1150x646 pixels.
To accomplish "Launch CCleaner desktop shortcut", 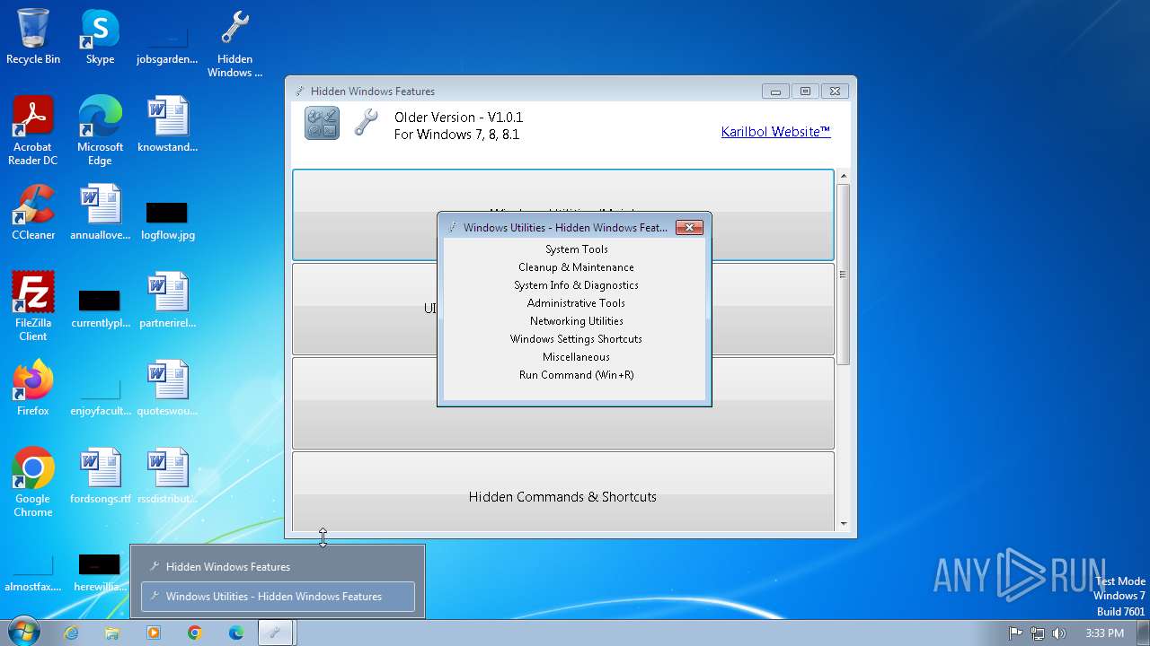I will [33, 213].
